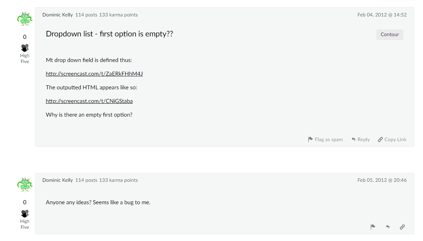Click the Feb 05, 2012 @ 20:46 timestamp
This screenshot has width=423, height=241.
pos(382,180)
